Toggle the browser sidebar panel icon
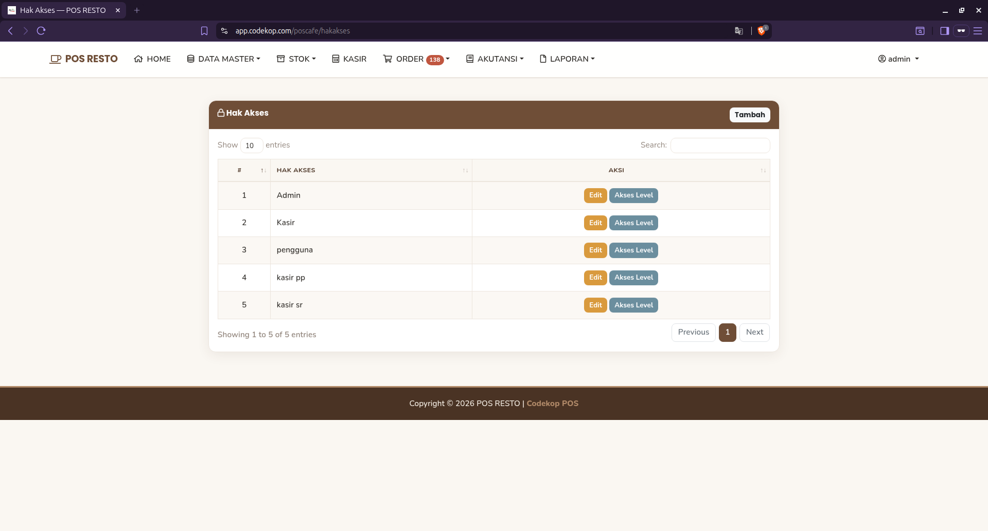 point(944,31)
